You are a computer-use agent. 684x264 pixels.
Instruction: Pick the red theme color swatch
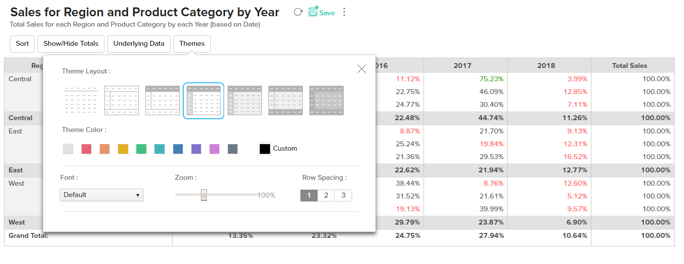[x=87, y=149]
